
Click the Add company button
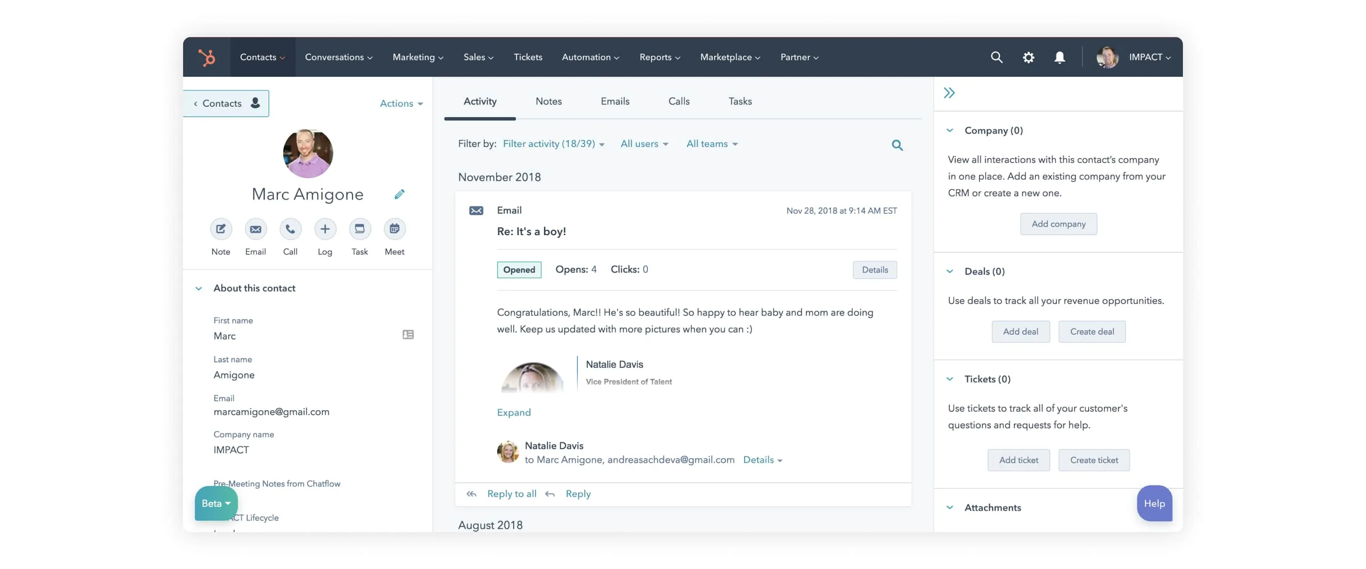click(1059, 224)
